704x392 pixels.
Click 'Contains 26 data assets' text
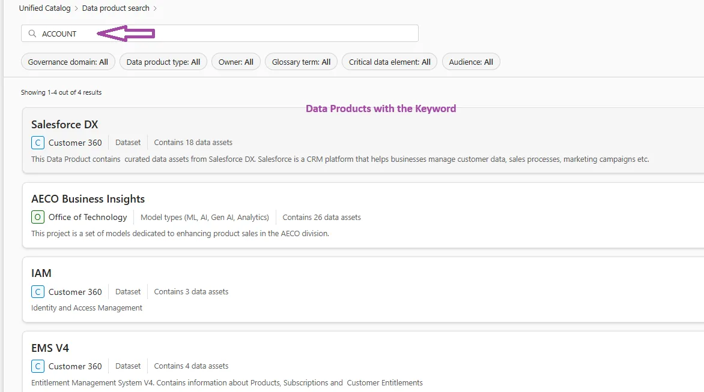pos(321,218)
